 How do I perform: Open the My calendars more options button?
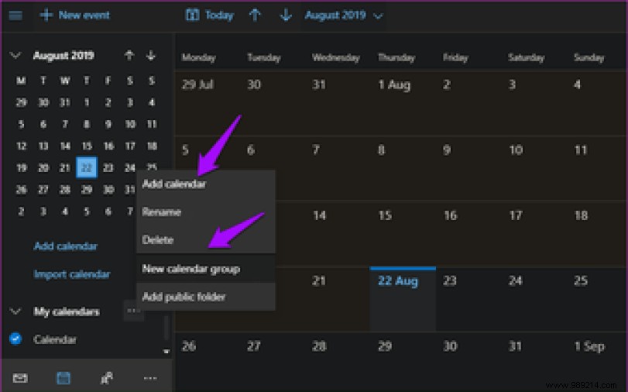[x=133, y=311]
